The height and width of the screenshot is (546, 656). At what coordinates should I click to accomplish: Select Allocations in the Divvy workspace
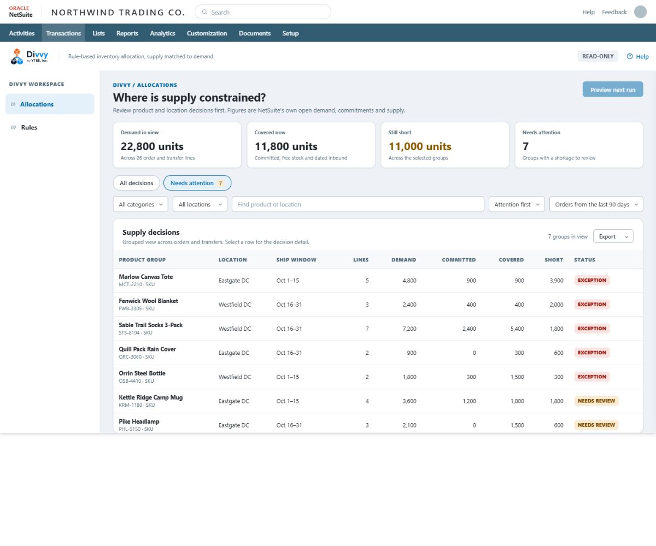click(x=50, y=104)
